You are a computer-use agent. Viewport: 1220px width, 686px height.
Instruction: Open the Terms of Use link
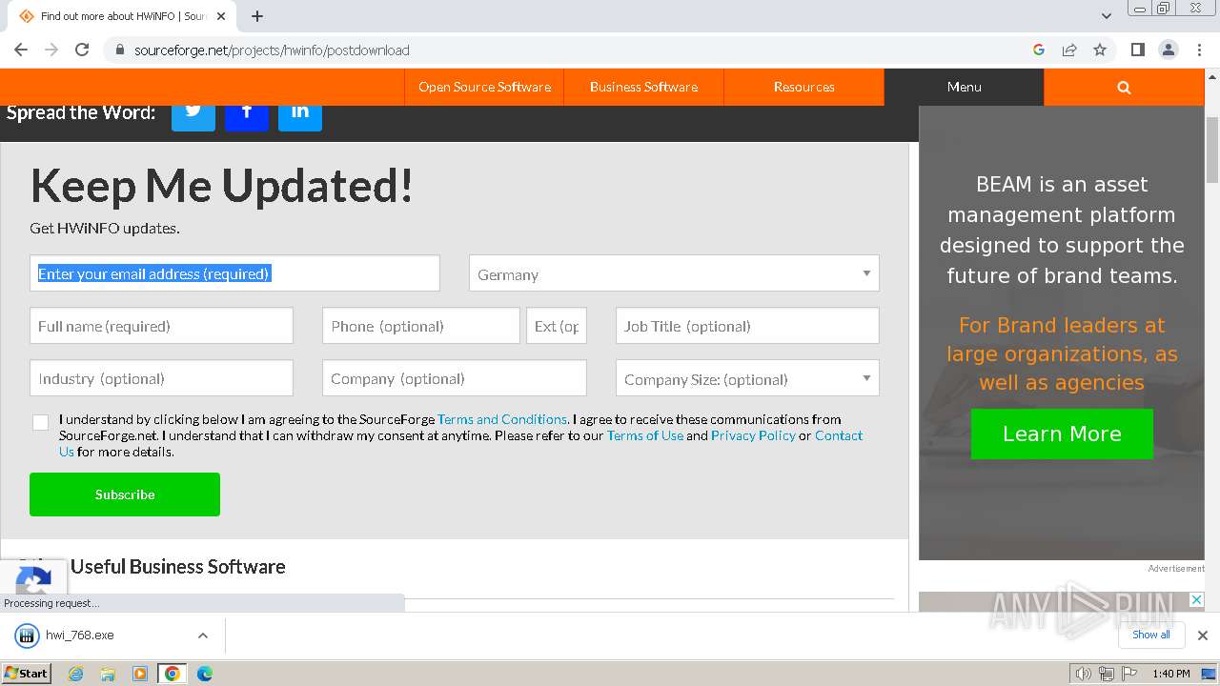click(645, 435)
